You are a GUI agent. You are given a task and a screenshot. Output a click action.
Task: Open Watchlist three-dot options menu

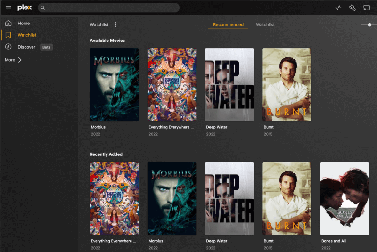pyautogui.click(x=115, y=24)
